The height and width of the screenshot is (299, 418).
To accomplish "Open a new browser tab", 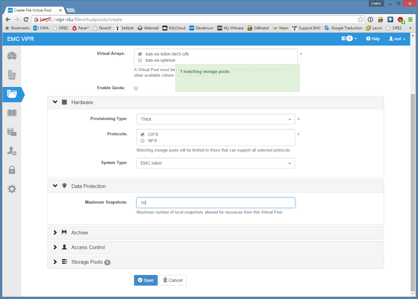I will click(71, 10).
